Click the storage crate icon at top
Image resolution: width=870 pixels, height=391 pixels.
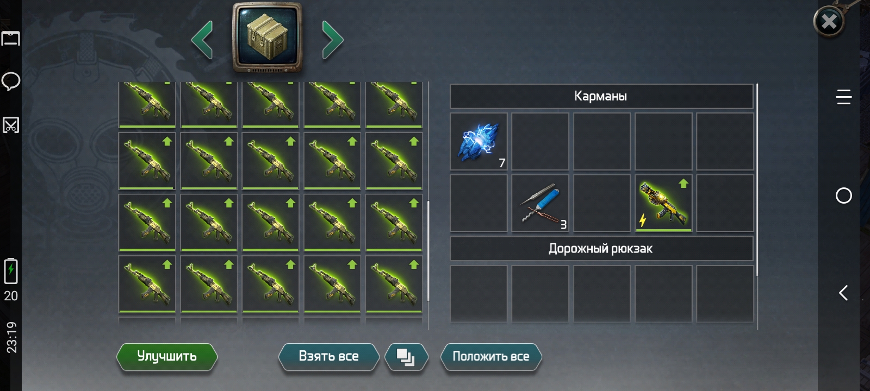267,38
